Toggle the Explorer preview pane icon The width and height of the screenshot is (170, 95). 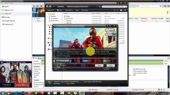coord(121,10)
